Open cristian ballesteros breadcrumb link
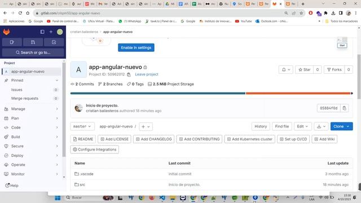The height and width of the screenshot is (203, 361). click(x=84, y=32)
